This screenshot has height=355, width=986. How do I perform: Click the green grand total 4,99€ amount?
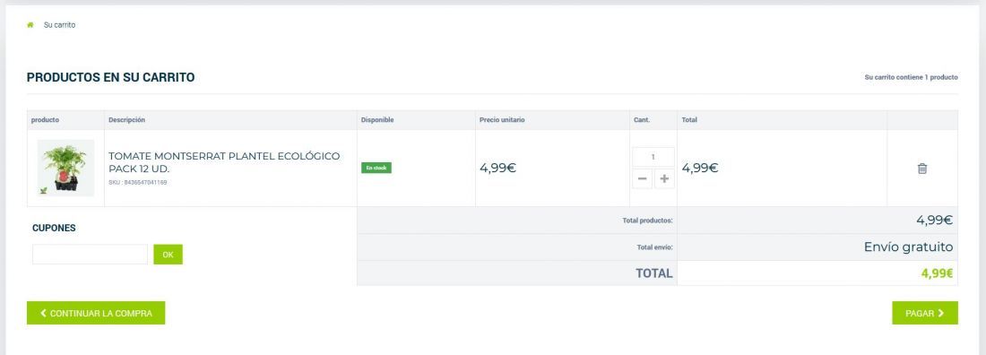pos(937,273)
